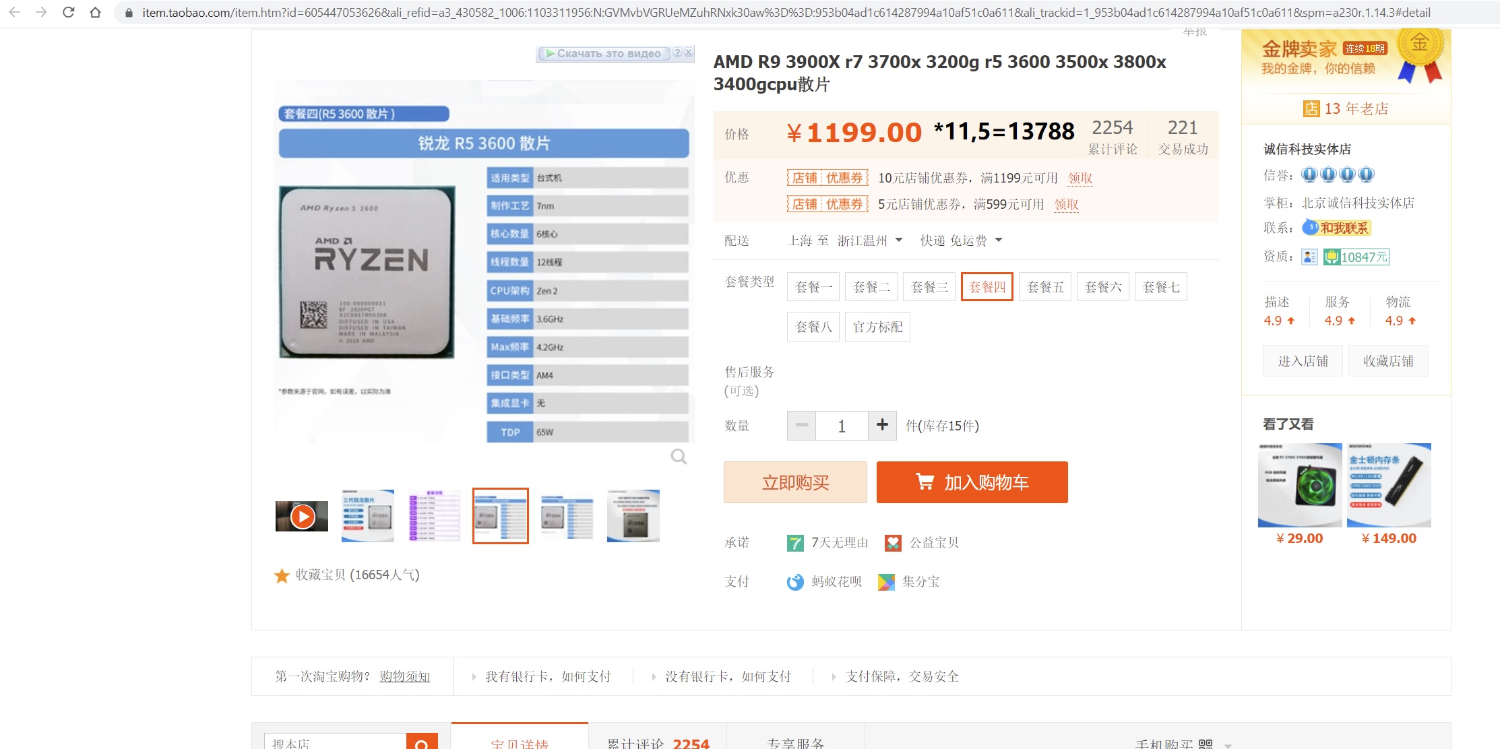Click the QR code icon near 手机购买
The height and width of the screenshot is (749, 1500).
pyautogui.click(x=1206, y=744)
